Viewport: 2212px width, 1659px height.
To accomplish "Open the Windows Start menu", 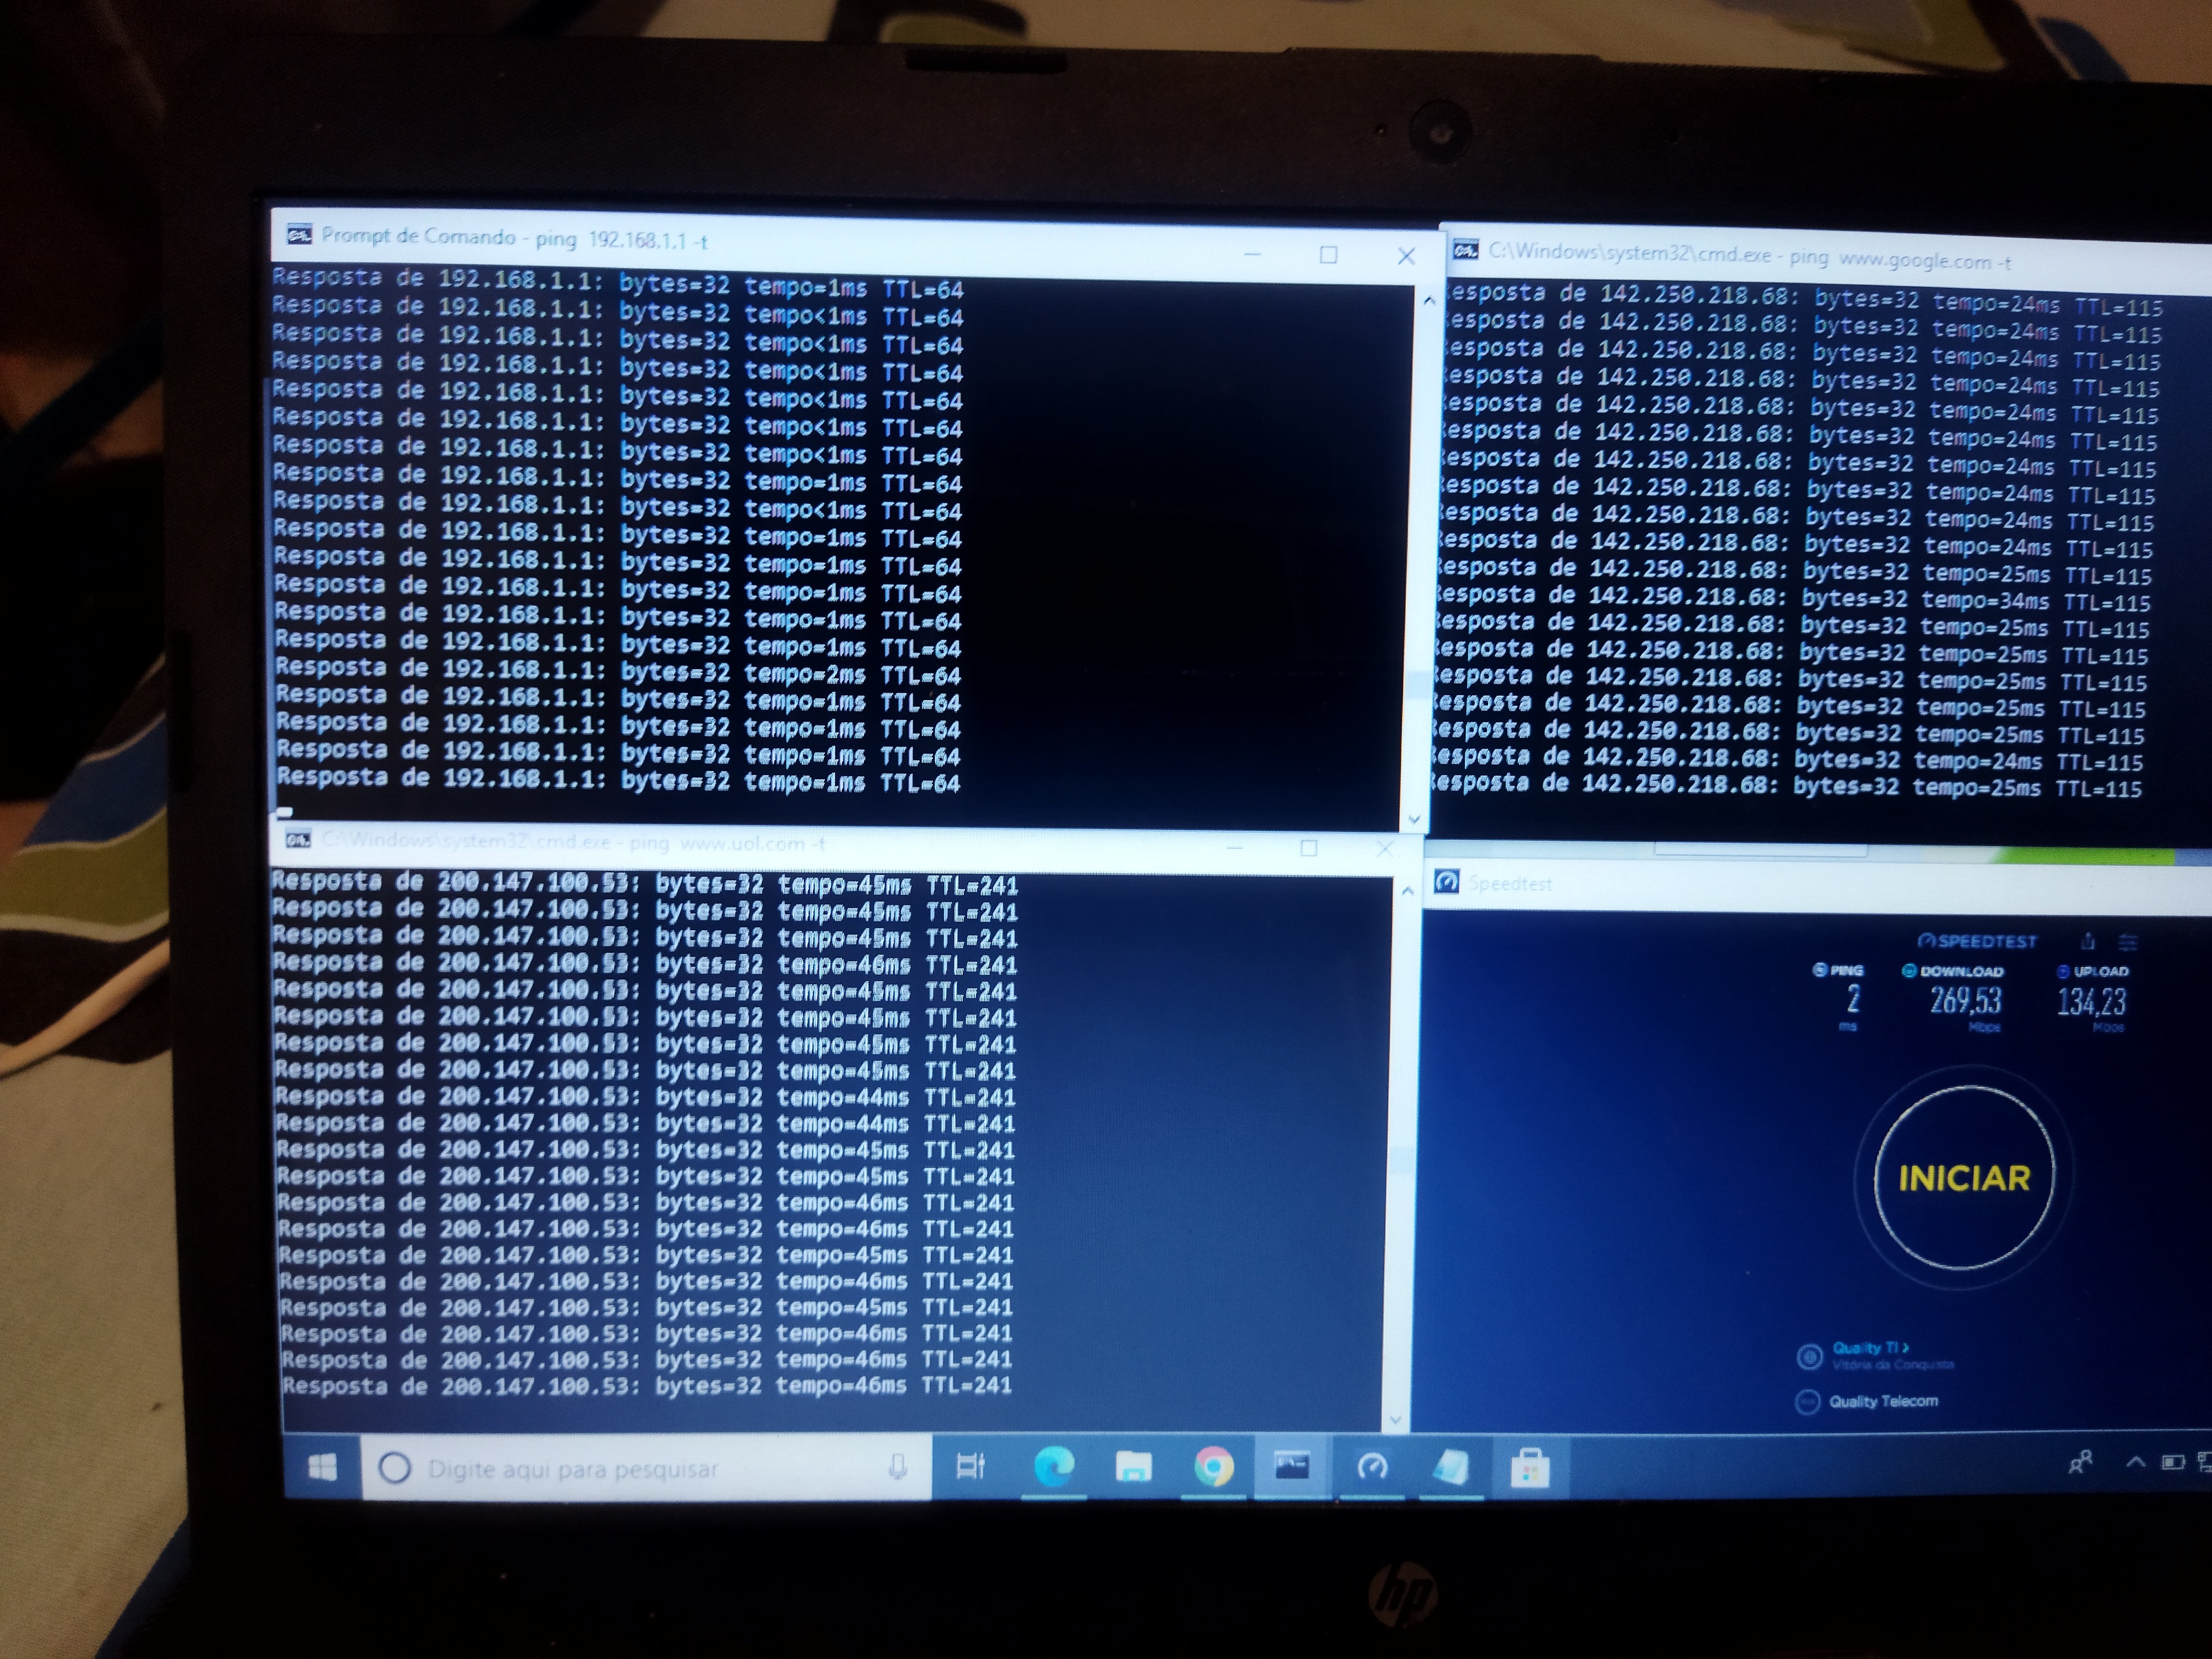I will pos(322,1467).
